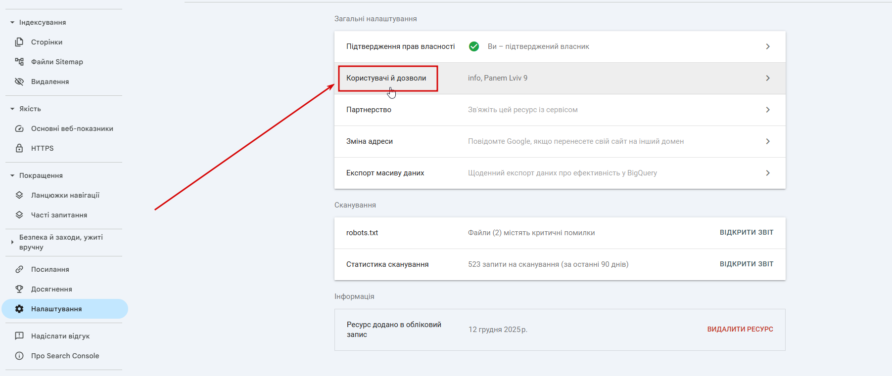
Task: Click the HTTPS lock icon
Action: pos(19,148)
